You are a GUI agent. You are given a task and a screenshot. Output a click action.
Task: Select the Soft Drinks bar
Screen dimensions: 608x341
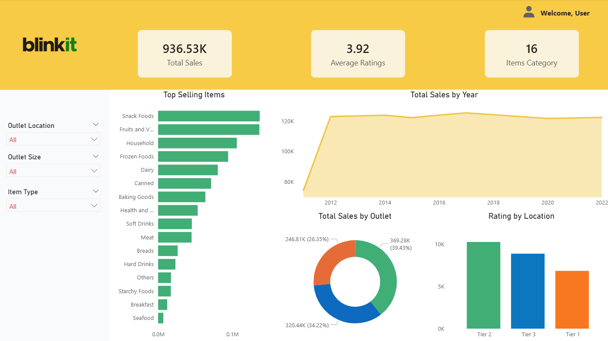click(x=175, y=224)
